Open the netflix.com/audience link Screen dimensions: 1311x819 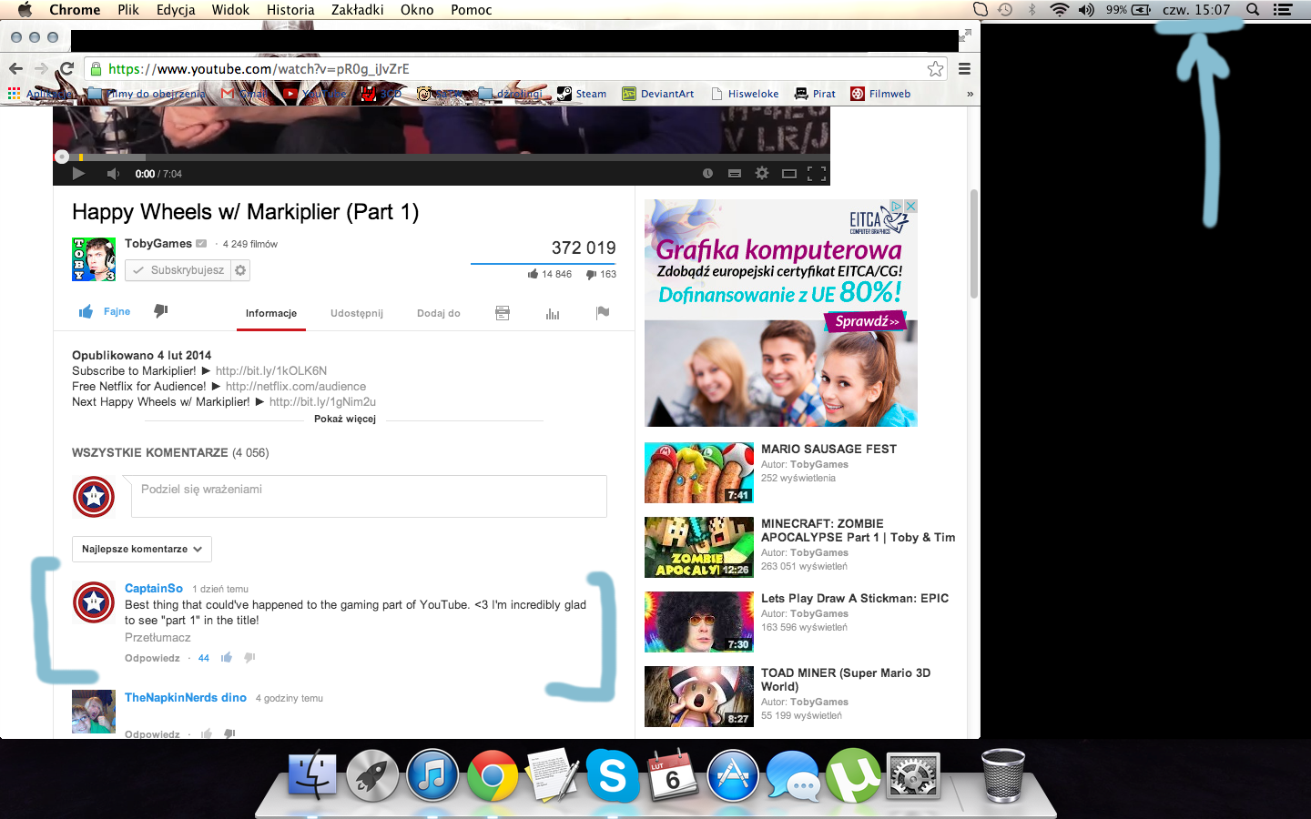click(x=296, y=387)
